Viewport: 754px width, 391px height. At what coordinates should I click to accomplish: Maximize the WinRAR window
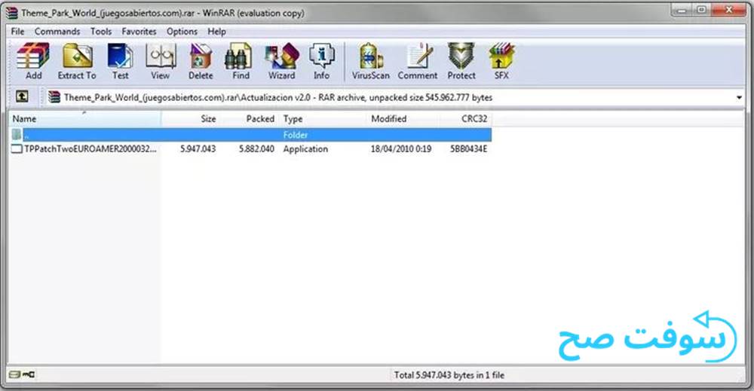pos(701,10)
